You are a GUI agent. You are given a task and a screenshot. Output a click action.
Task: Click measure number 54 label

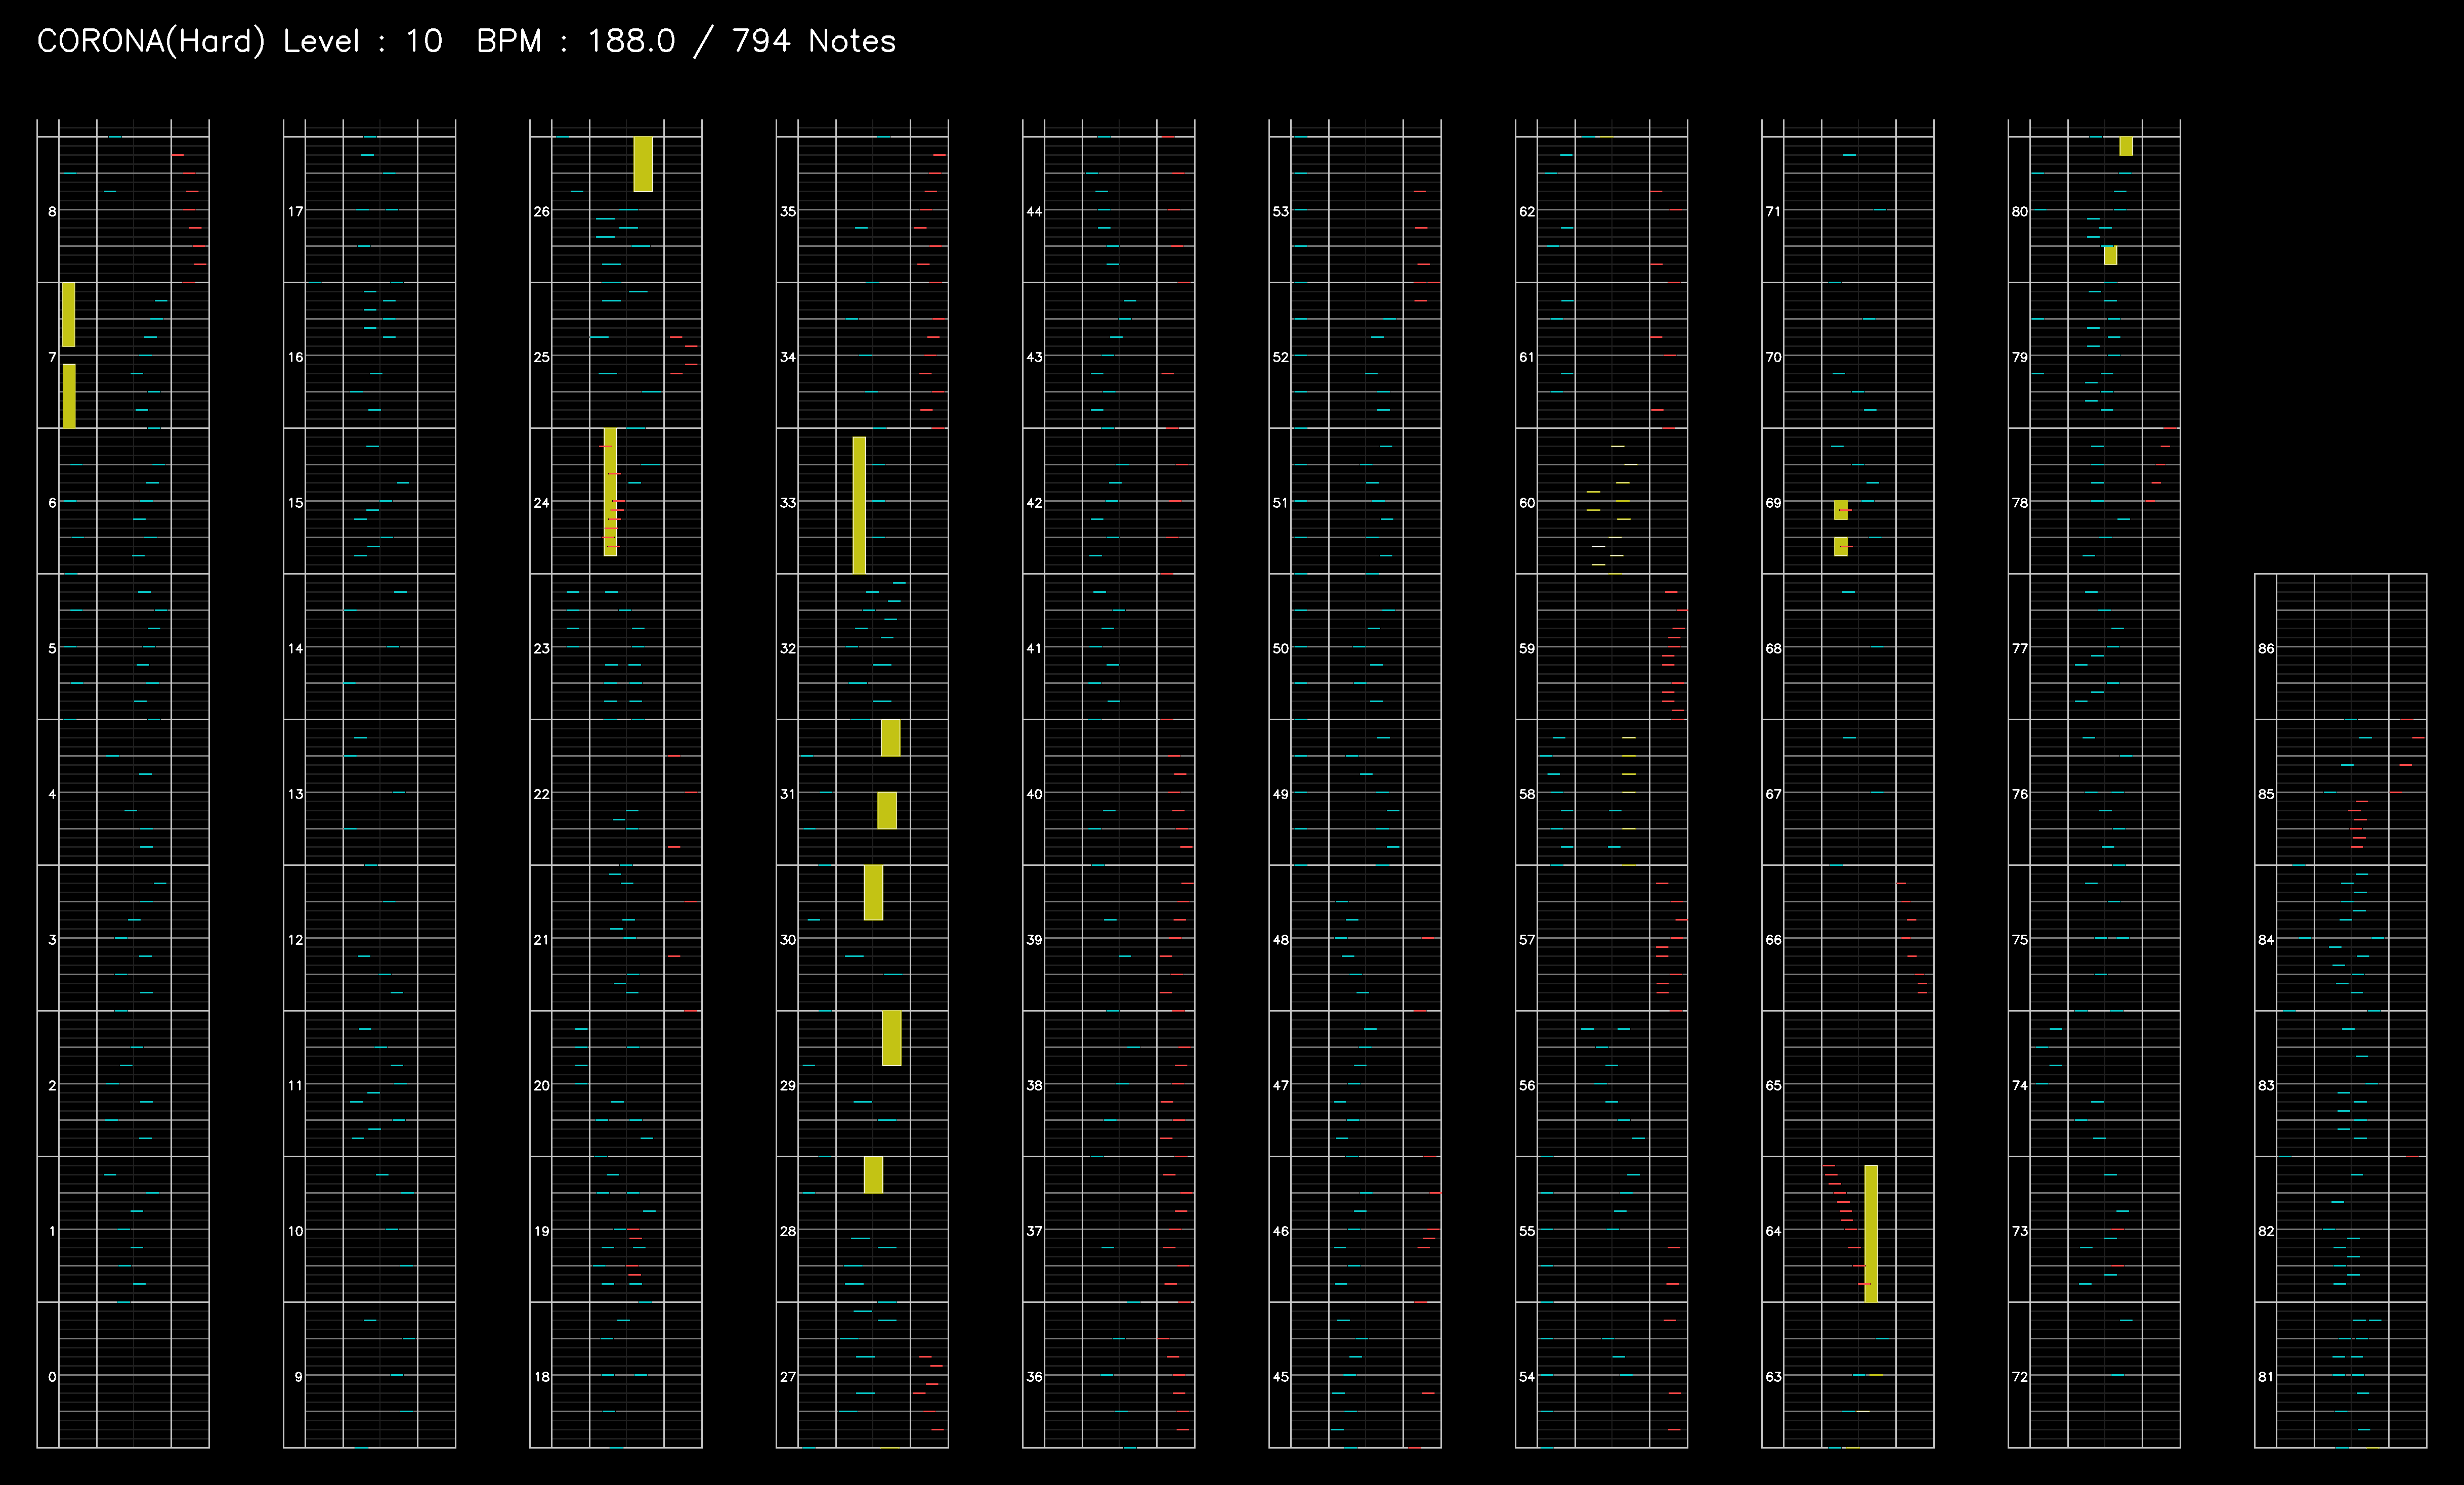coord(1527,1377)
